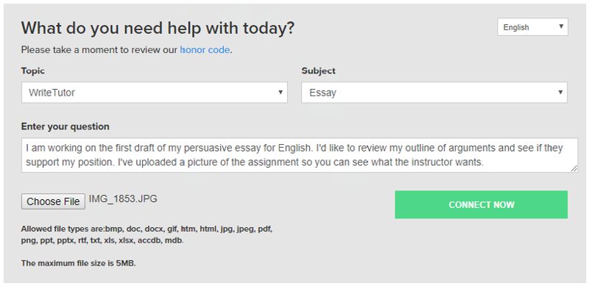This screenshot has width=589, height=286.
Task: Select the IMG_1853.JPG file name
Action: tap(123, 199)
